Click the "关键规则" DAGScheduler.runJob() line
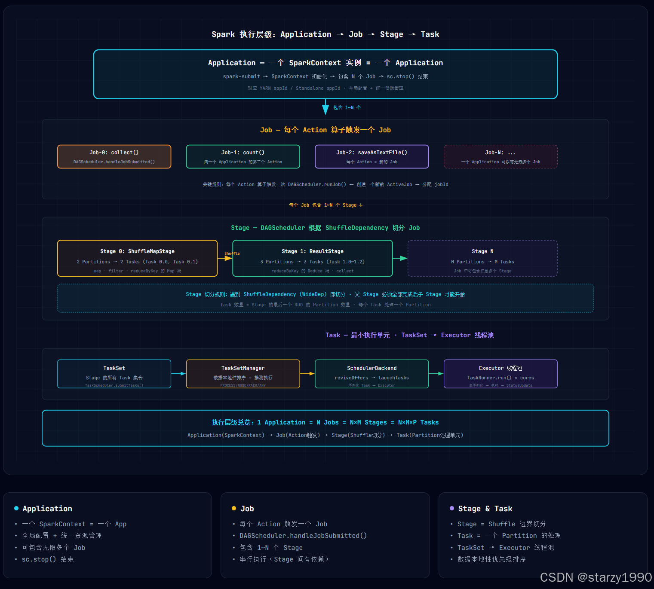The image size is (654, 589). pyautogui.click(x=325, y=184)
